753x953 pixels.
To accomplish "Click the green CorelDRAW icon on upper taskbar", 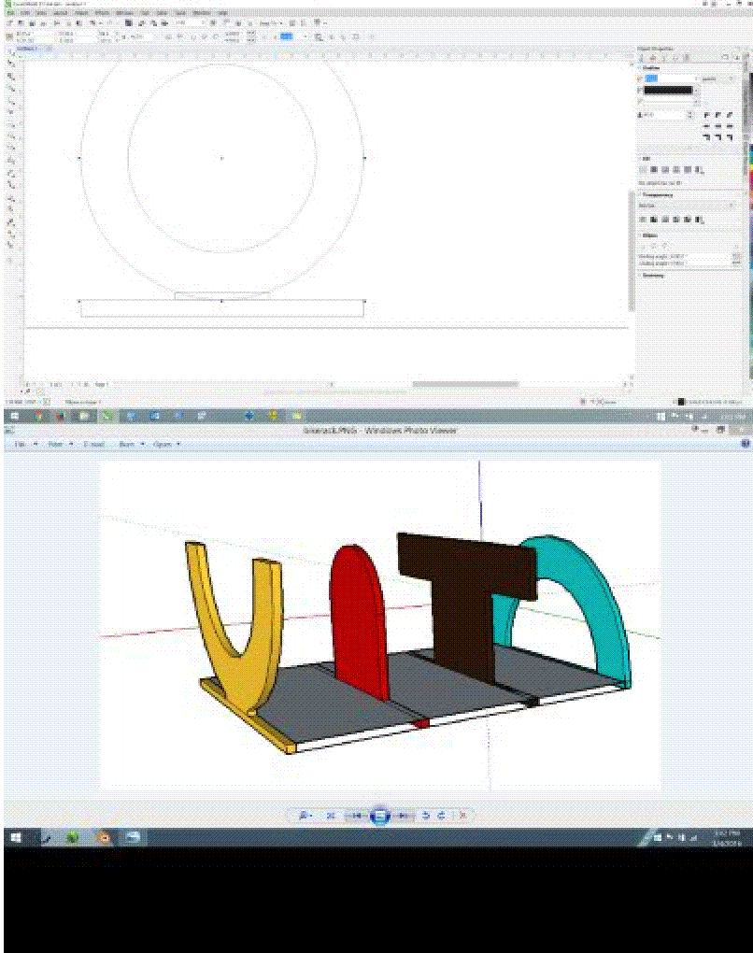I will tap(107, 416).
